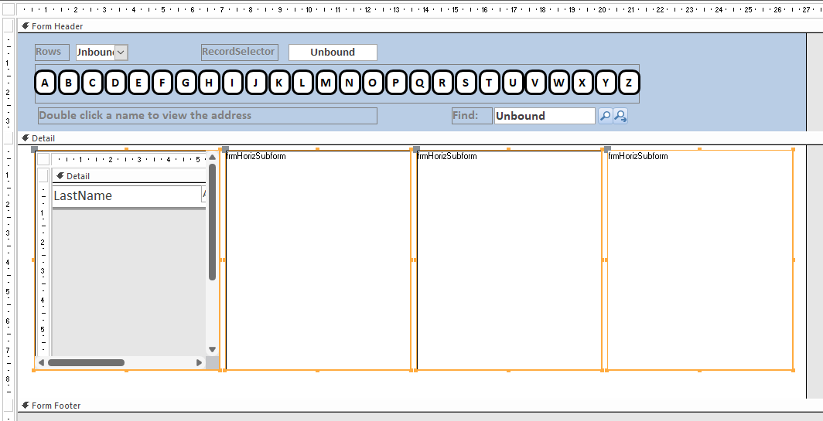Click the Rows label control

(51, 52)
